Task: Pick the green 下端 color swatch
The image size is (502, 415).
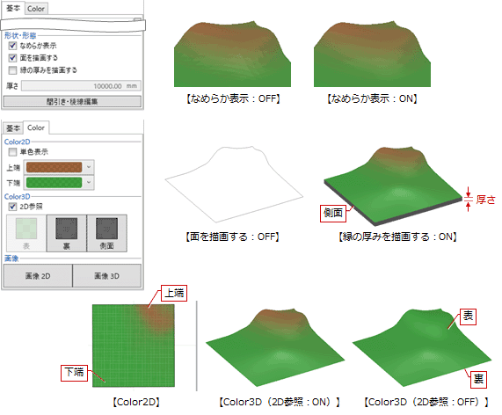Action: [55, 183]
